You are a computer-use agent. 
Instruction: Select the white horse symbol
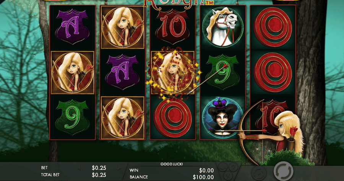[x=223, y=27]
